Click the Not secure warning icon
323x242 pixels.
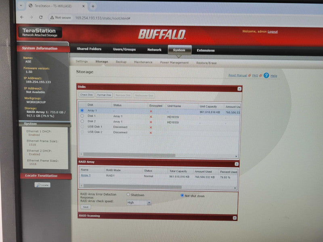52,17
